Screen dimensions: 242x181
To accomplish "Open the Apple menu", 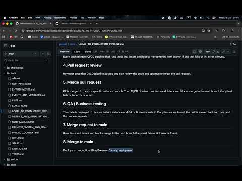I will point(5,18).
